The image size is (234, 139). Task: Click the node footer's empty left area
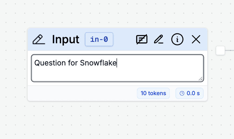point(82,93)
